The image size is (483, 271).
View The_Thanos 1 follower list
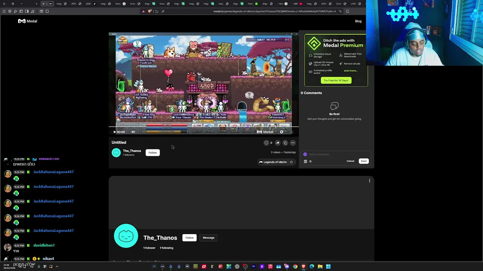[149, 248]
